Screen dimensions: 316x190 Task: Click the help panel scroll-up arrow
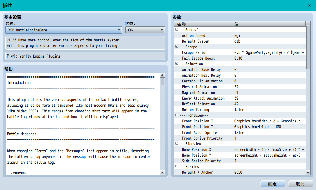coord(163,75)
